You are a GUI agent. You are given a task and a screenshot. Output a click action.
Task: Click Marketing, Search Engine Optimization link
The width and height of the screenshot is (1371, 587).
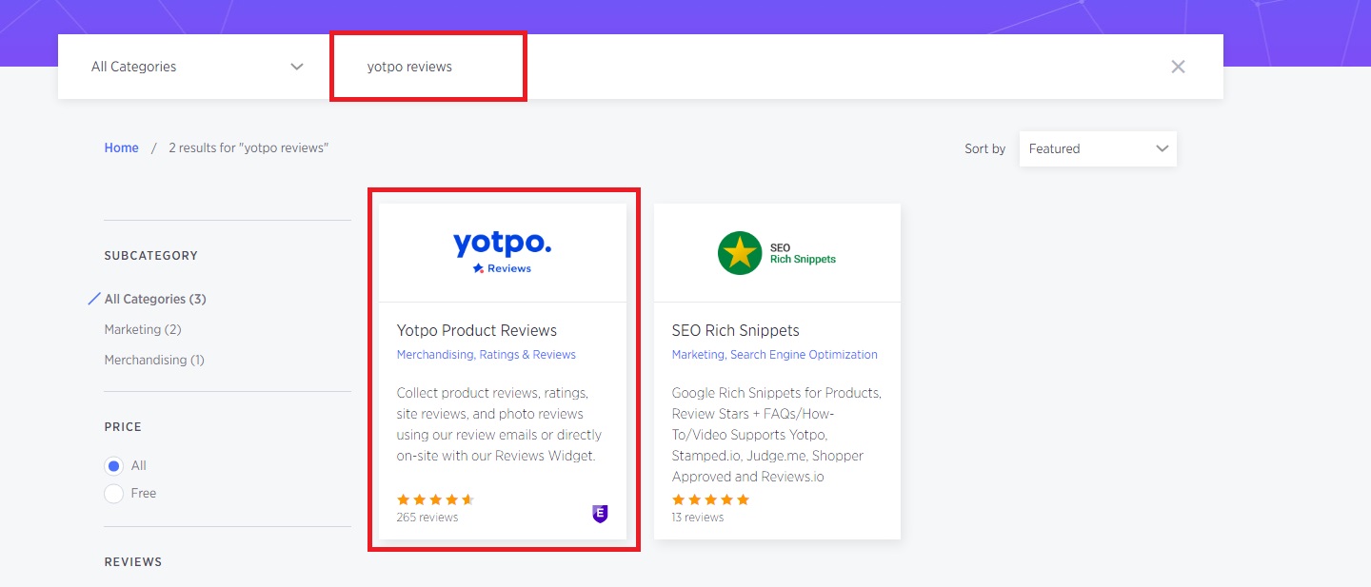point(775,355)
